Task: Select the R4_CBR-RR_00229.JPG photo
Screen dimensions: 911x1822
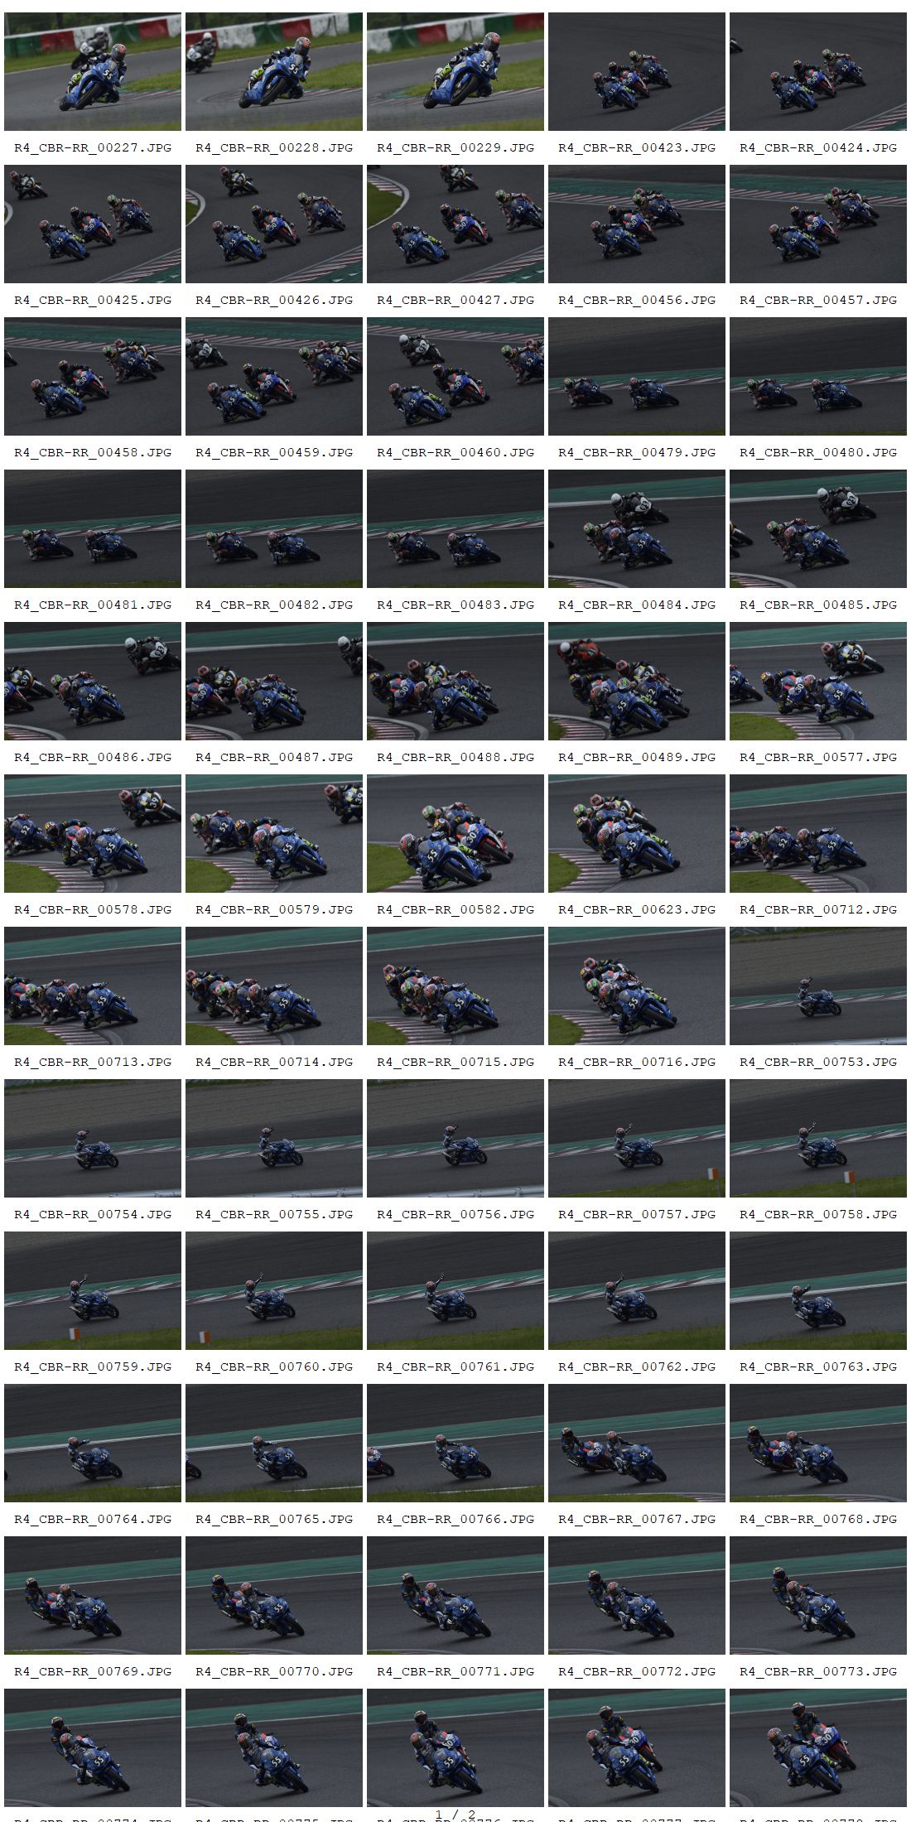Action: point(455,71)
